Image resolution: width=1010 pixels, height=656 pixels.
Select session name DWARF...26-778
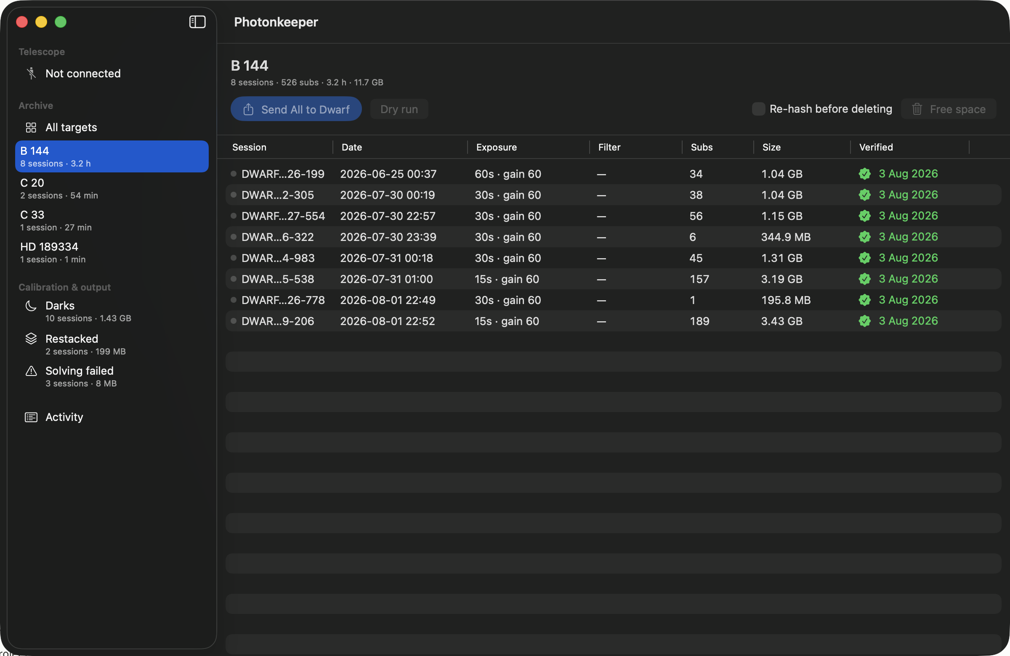283,300
